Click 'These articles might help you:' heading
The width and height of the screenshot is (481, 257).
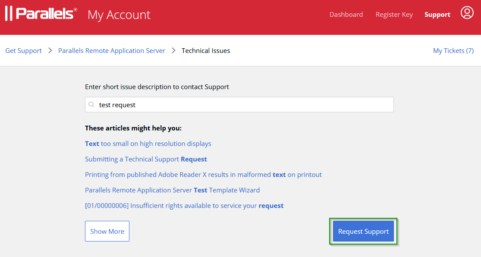pos(133,128)
